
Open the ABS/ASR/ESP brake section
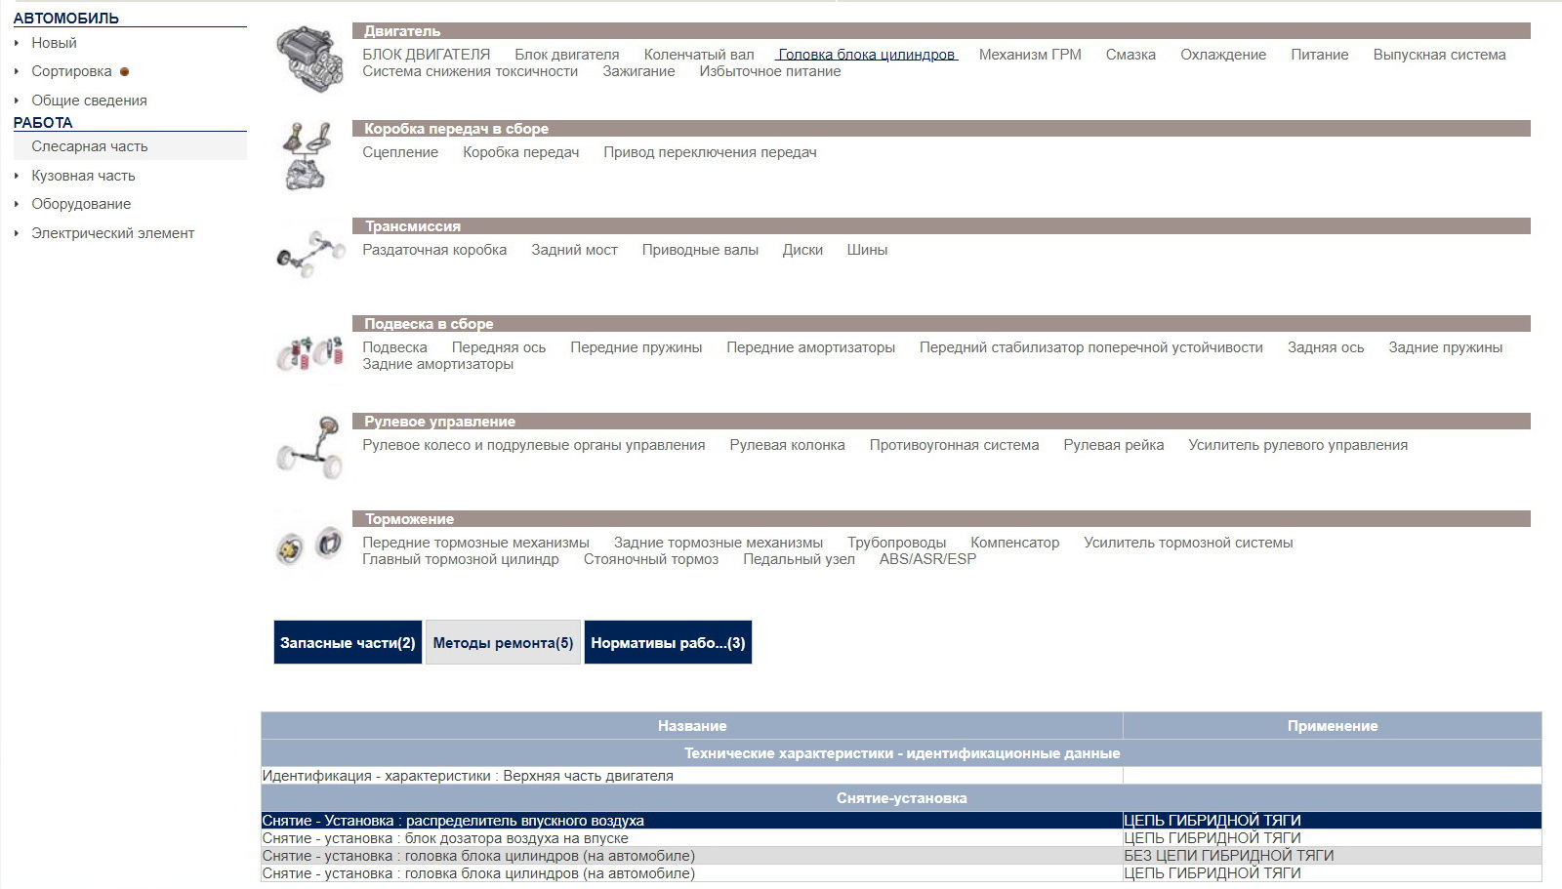tap(926, 559)
